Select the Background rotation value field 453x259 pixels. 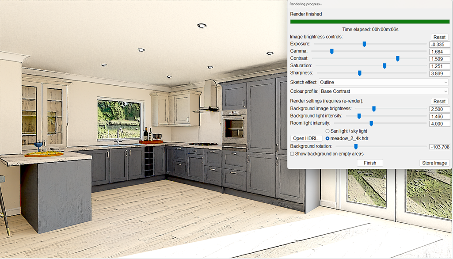[x=439, y=147]
